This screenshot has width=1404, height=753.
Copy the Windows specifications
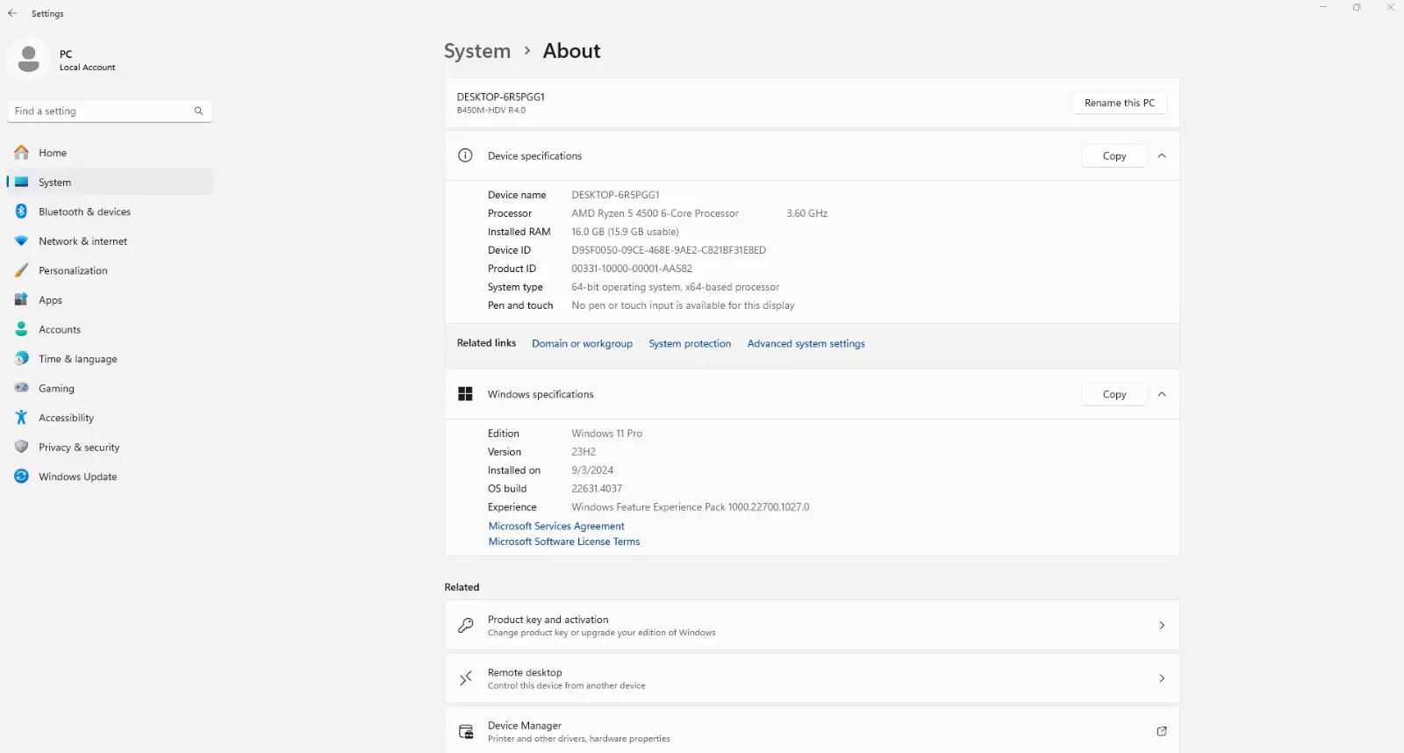(x=1114, y=394)
